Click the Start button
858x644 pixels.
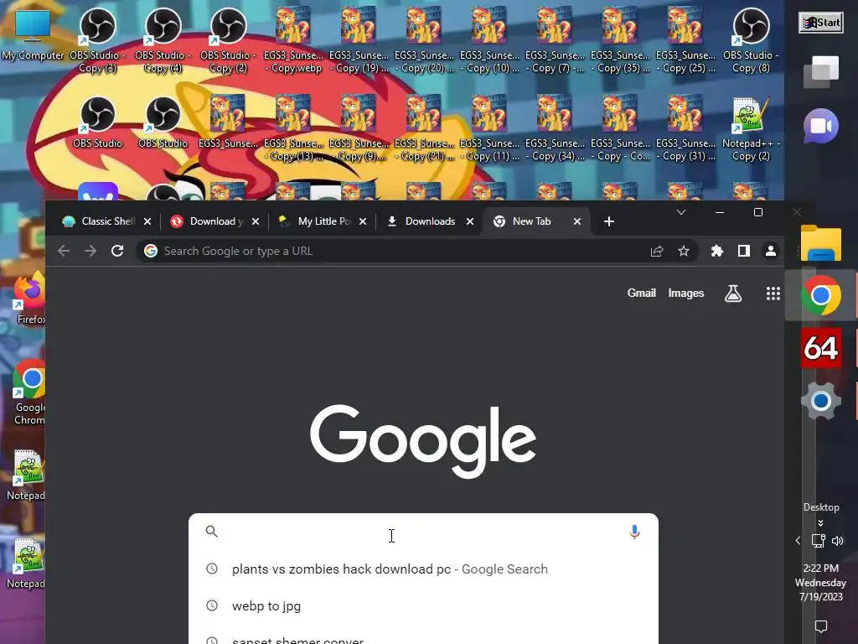820,23
